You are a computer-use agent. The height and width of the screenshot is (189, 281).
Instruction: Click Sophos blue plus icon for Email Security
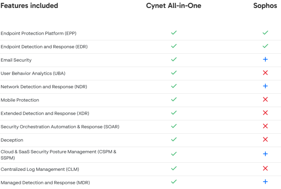tap(265, 59)
